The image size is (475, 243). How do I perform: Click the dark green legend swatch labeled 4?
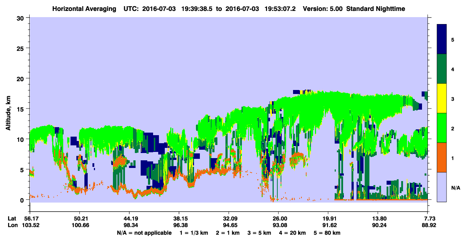click(442, 69)
